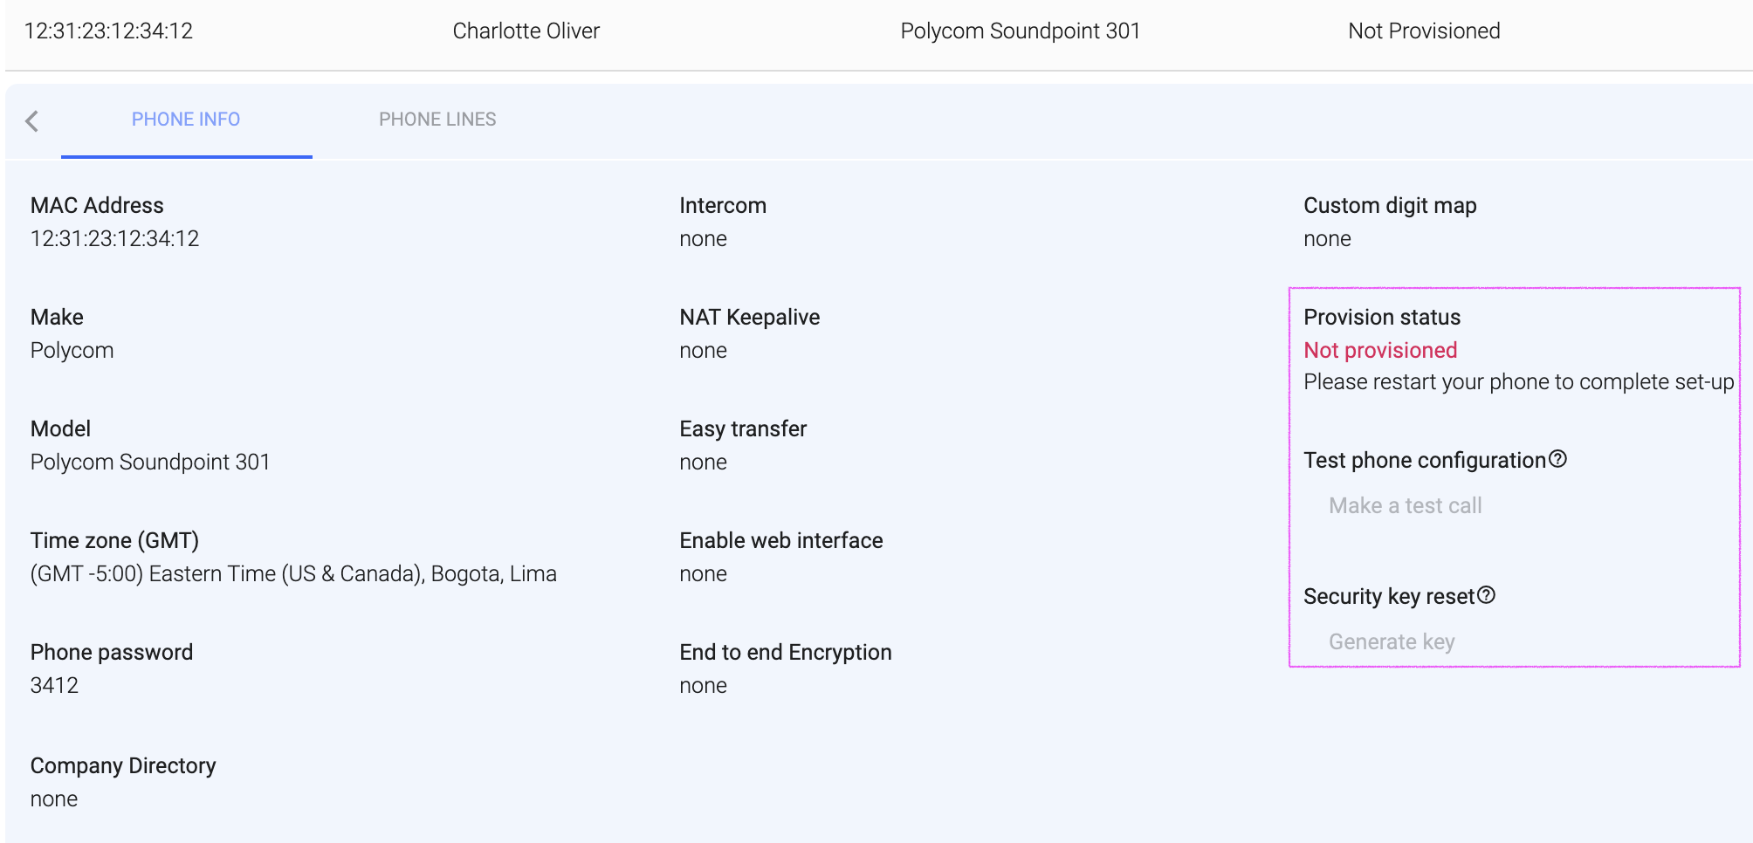The height and width of the screenshot is (843, 1753).
Task: Select the PHONE INFO tab
Action: click(186, 120)
